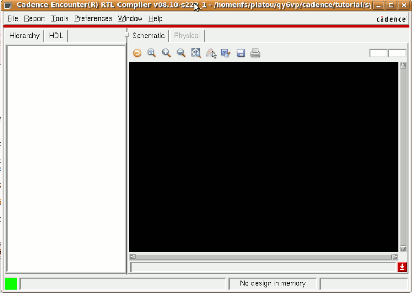Click the zoom out magnifier icon

click(x=181, y=53)
